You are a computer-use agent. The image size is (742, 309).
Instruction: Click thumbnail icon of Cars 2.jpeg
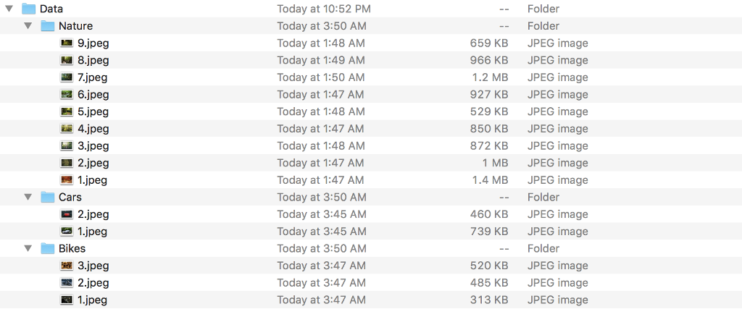click(x=67, y=214)
